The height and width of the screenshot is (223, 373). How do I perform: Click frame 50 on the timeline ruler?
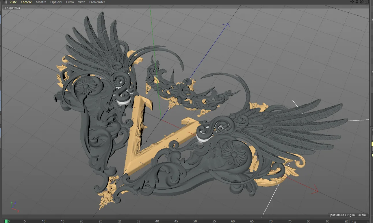[x=195, y=221]
